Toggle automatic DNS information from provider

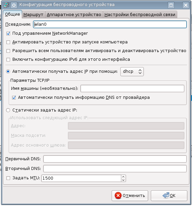click(14, 97)
